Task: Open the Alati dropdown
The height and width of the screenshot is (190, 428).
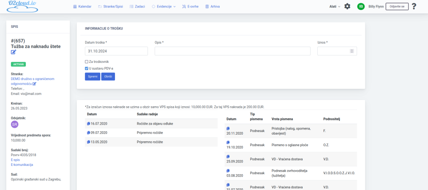Action: pyautogui.click(x=335, y=7)
